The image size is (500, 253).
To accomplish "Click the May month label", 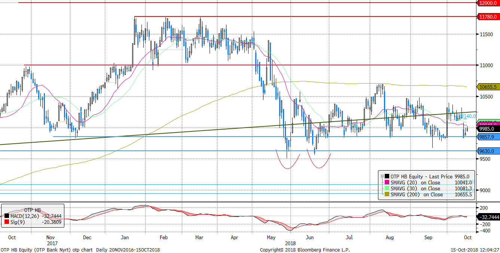I will (271, 237).
